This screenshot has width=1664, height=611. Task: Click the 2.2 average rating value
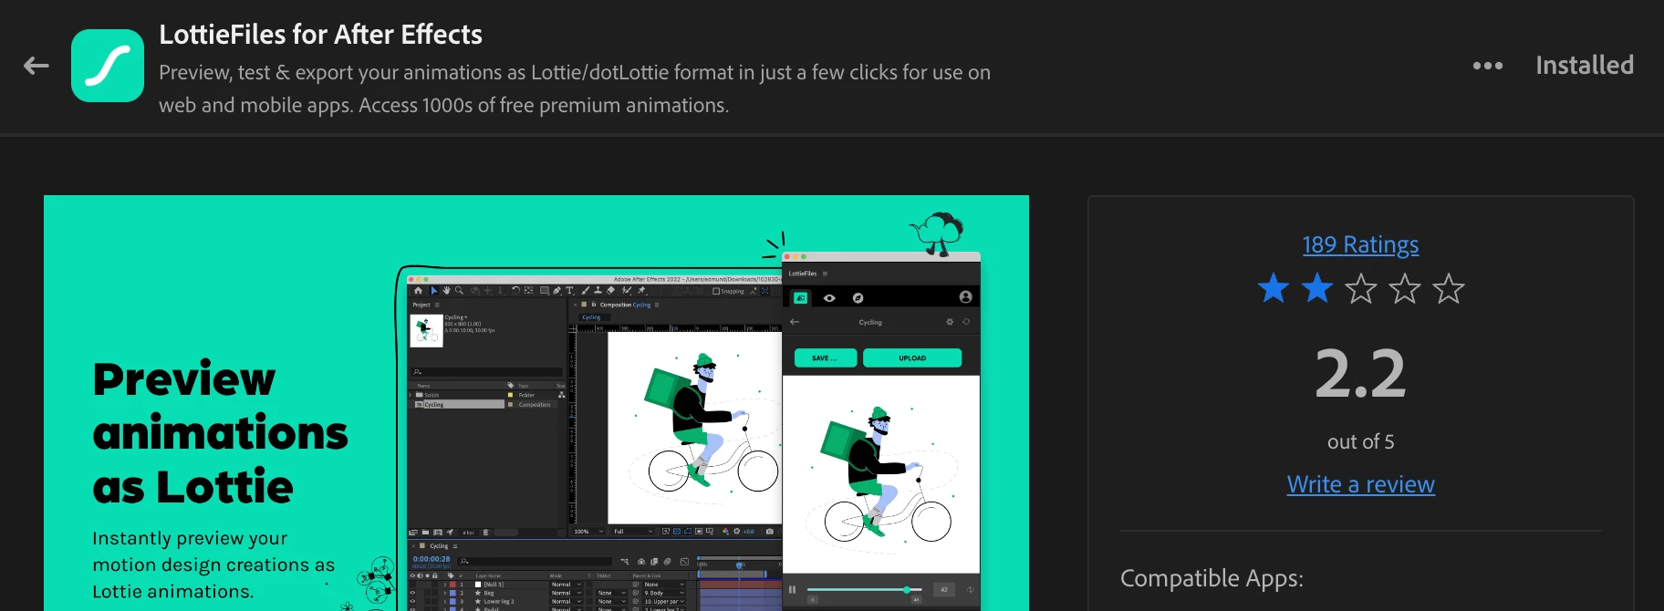pyautogui.click(x=1360, y=374)
